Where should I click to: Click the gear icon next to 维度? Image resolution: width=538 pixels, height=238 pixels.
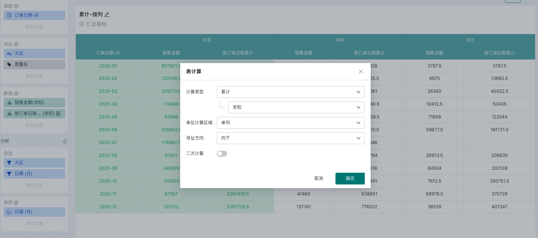coord(16,6)
